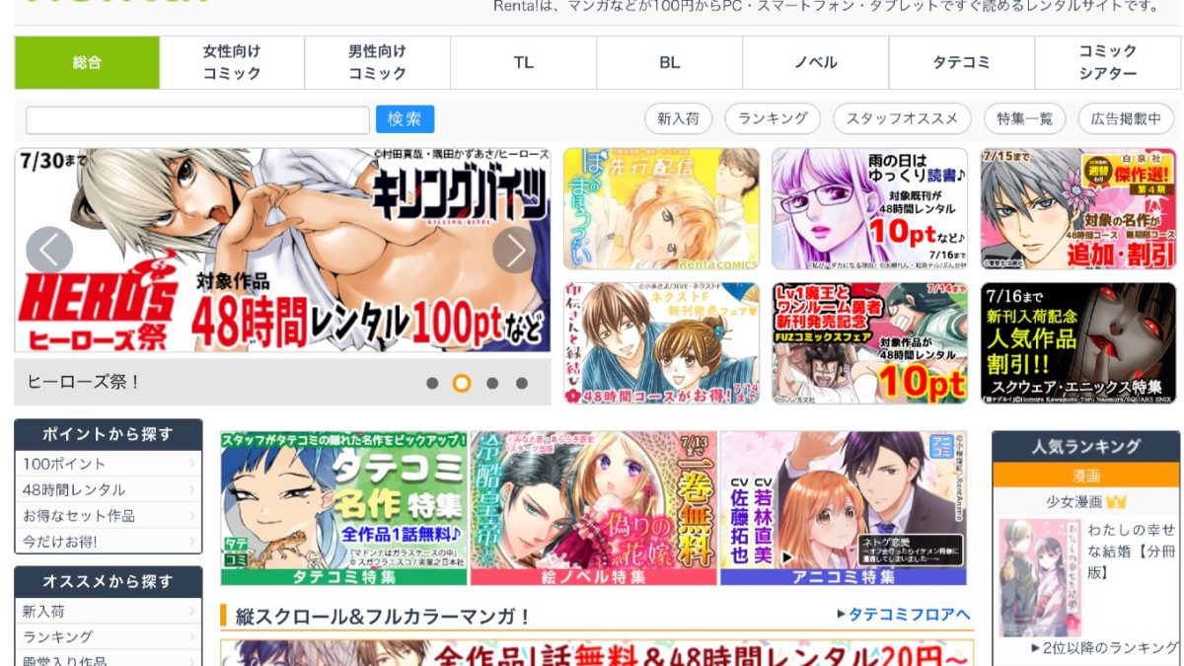Click the previous arrow on the main carousel
The image size is (1184, 666).
coord(48,250)
